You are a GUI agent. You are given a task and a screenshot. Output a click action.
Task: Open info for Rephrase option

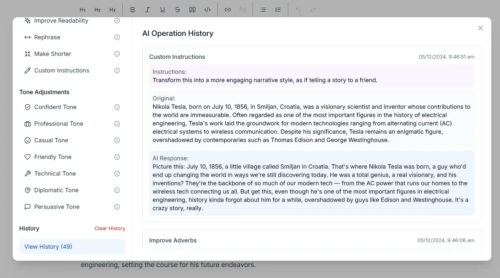(x=117, y=37)
